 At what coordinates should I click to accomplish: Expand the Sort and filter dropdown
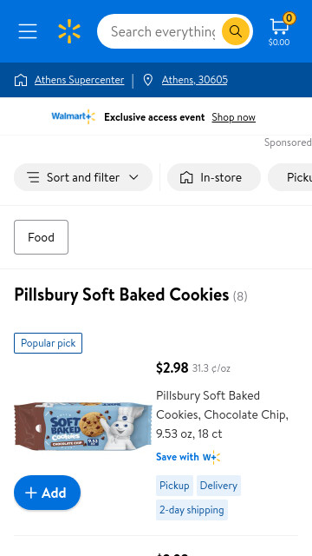click(83, 177)
